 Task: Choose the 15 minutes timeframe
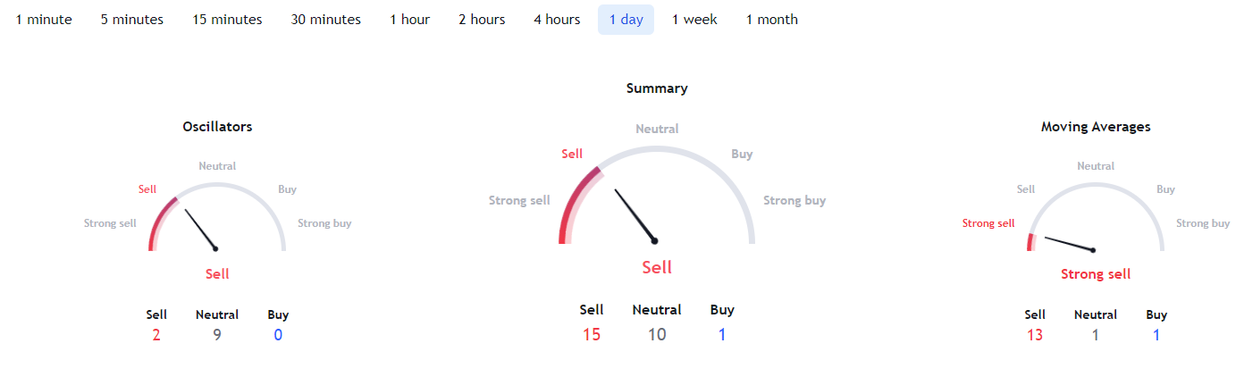click(x=227, y=20)
